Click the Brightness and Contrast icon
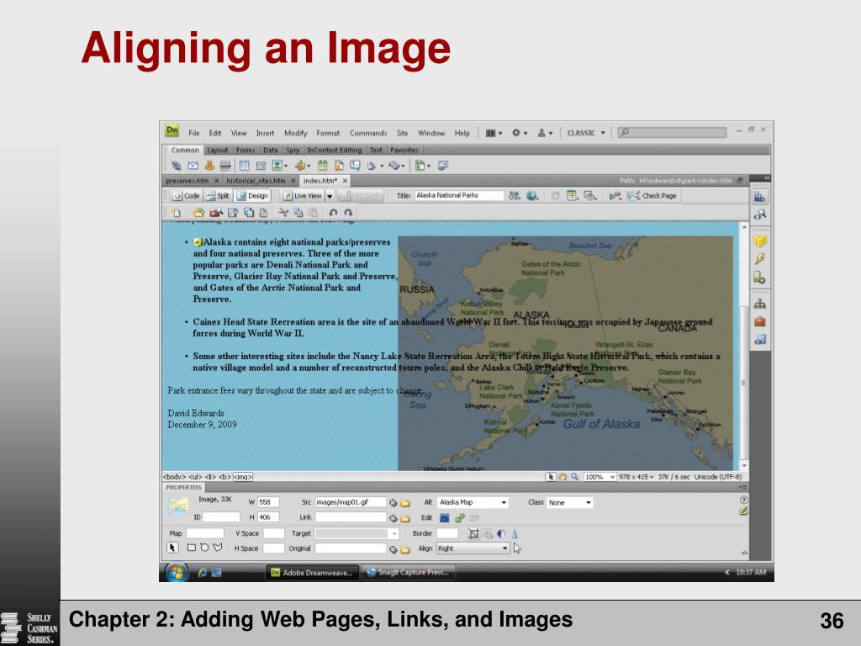Screen dimensions: 861x646 click(x=501, y=533)
